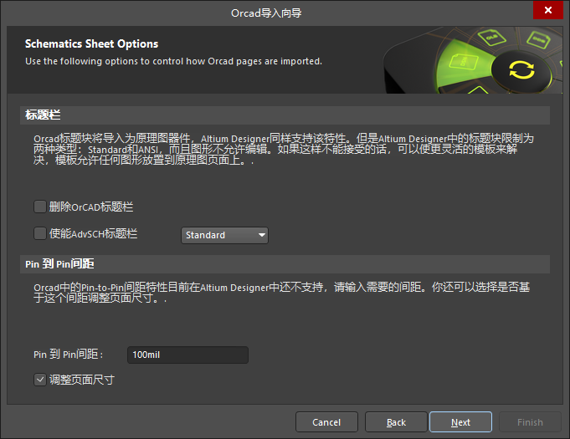The image size is (570, 439).
Task: Click the greyed-out Finish button
Action: tap(529, 422)
